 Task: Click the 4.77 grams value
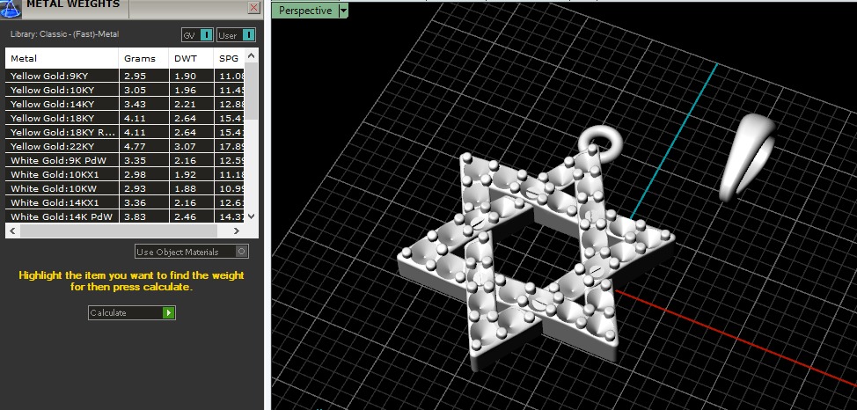135,147
